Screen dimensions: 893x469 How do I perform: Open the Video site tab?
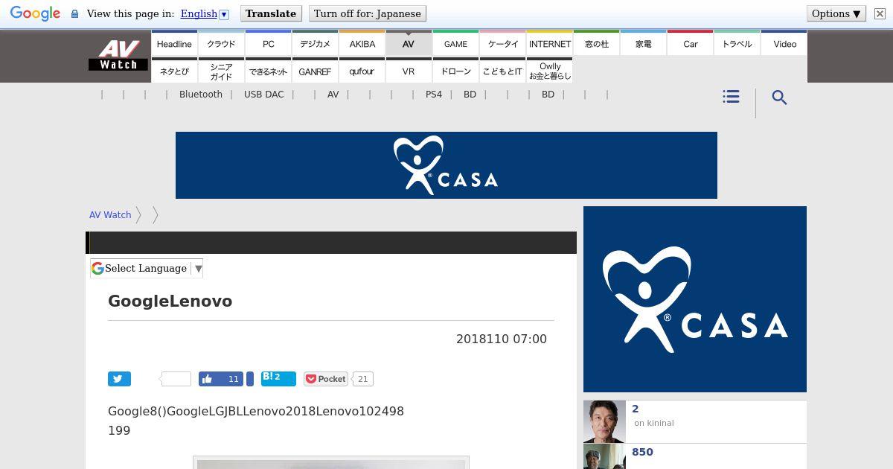784,44
